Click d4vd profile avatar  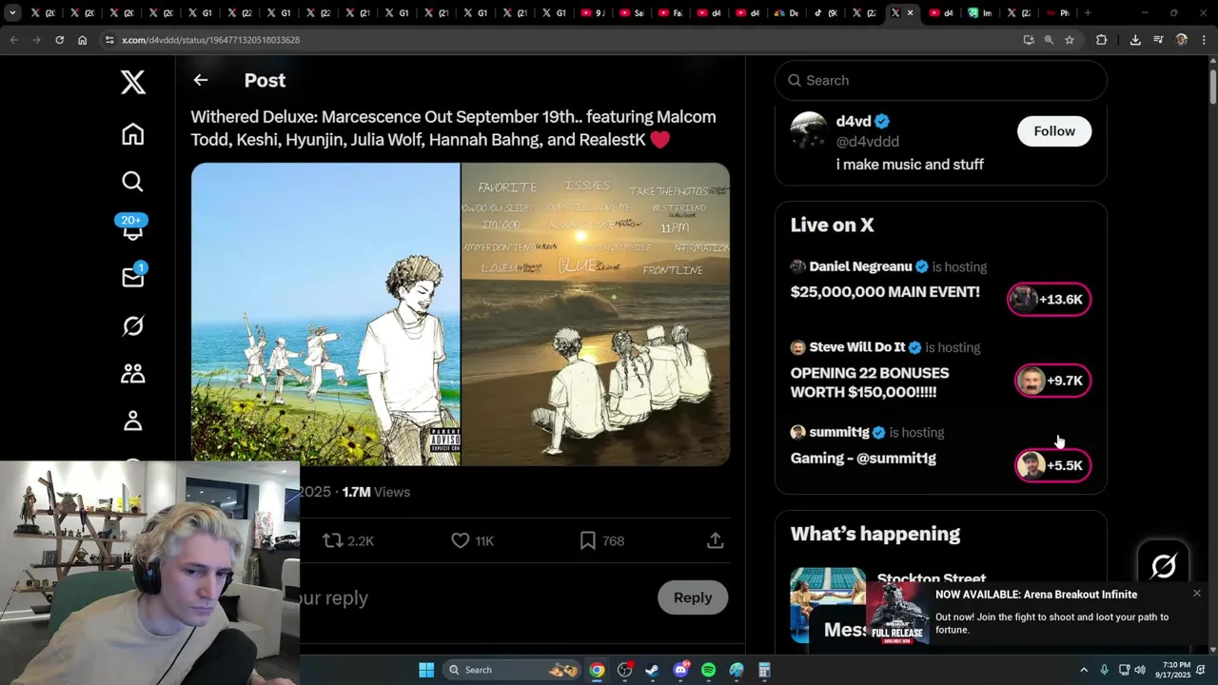point(809,130)
